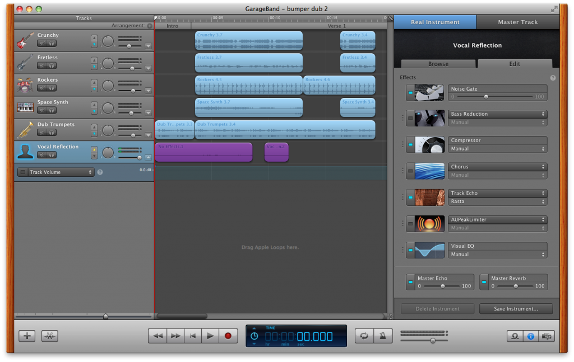Click the Vocal Reflection silhouette icon
This screenshot has width=574, height=362.
25,152
